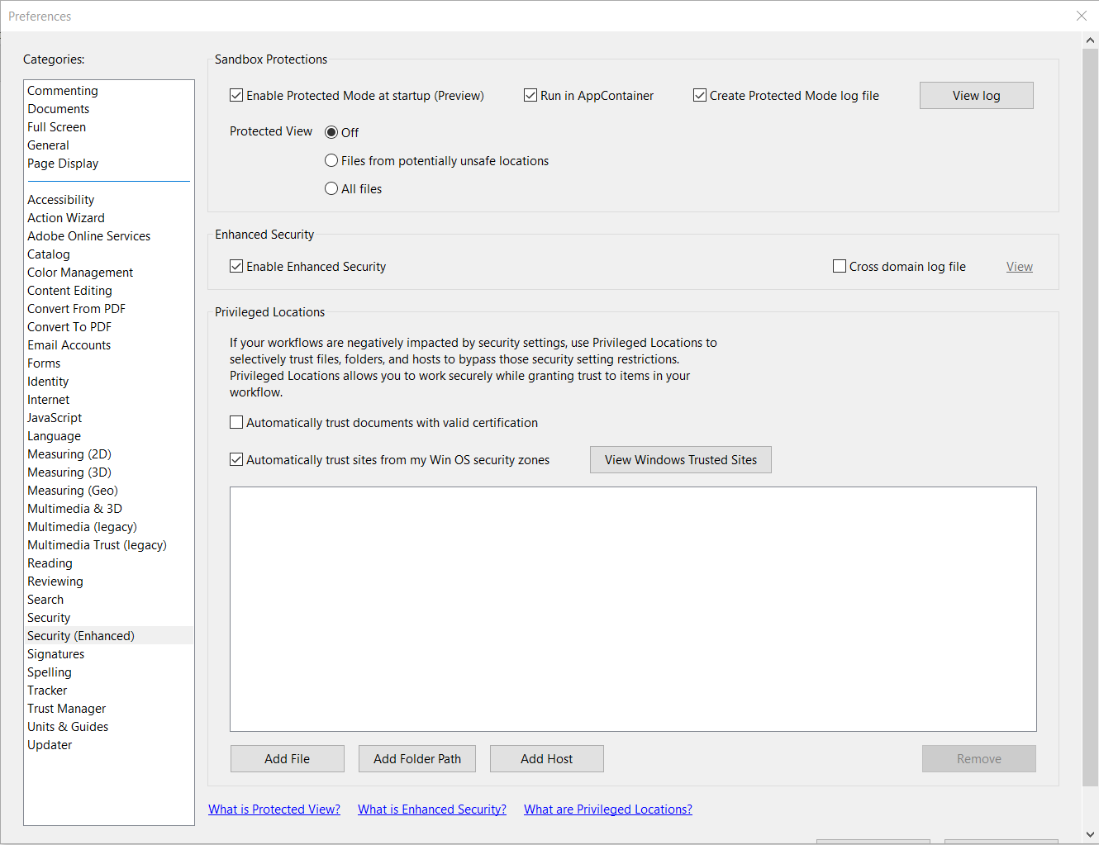Select JavaScript in the Categories list
Viewport: 1099px width, 845px height.
pyautogui.click(x=54, y=417)
